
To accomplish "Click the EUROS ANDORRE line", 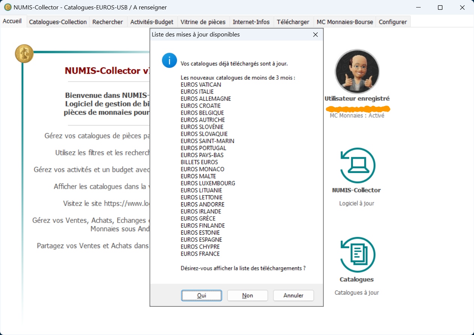I will (x=202, y=205).
